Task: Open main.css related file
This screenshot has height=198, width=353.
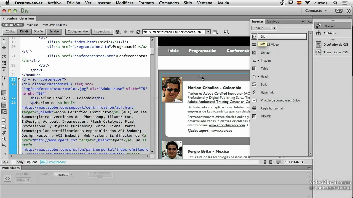Action: (x=33, y=25)
